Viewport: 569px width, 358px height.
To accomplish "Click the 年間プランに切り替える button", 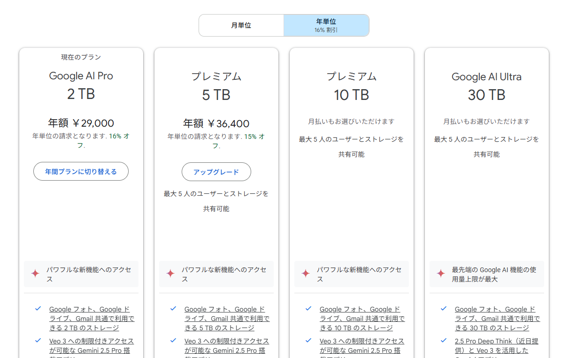I will 81,172.
